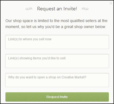
Task: Click the intro paragraph about limited shop space
Action: tap(56, 24)
